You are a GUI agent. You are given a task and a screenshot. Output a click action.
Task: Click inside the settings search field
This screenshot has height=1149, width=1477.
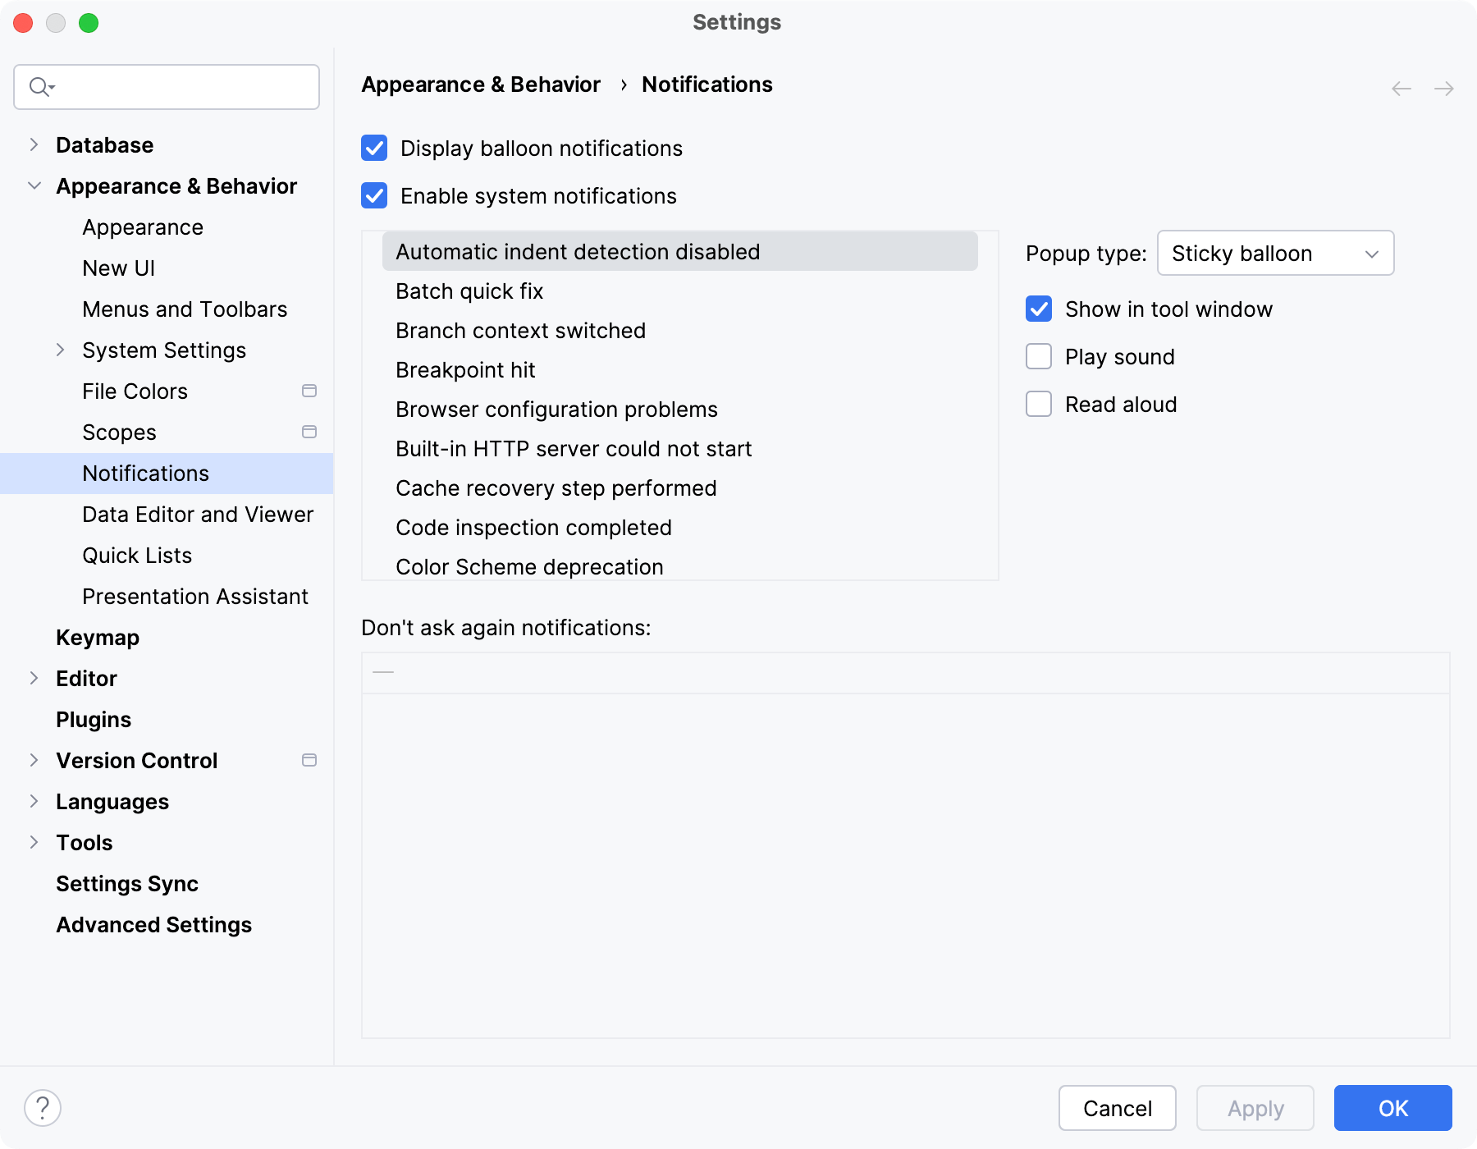pyautogui.click(x=164, y=86)
